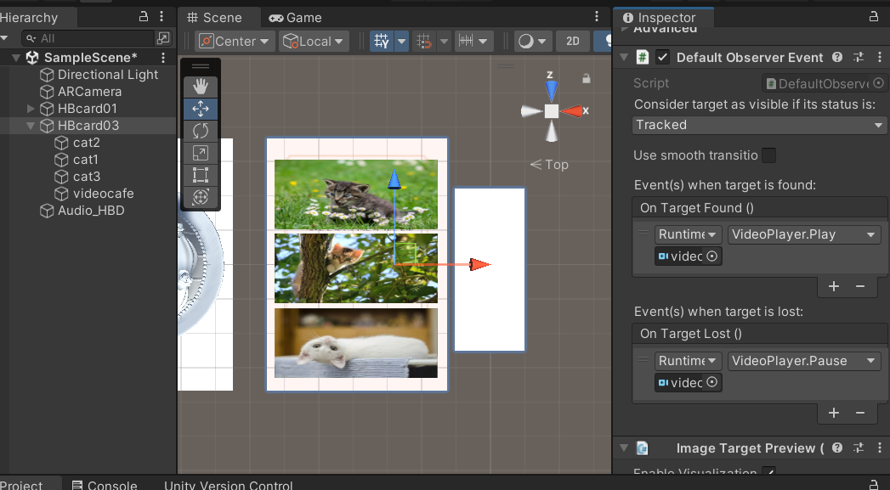This screenshot has width=890, height=490.
Task: Toggle grid snapping button
Action: tap(423, 41)
